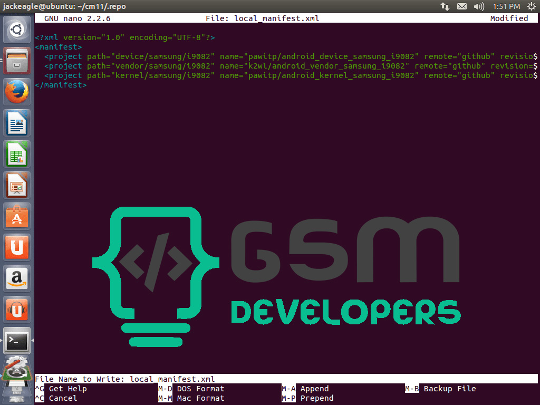Click the M-P Prepend option
Image resolution: width=540 pixels, height=405 pixels.
coord(307,398)
